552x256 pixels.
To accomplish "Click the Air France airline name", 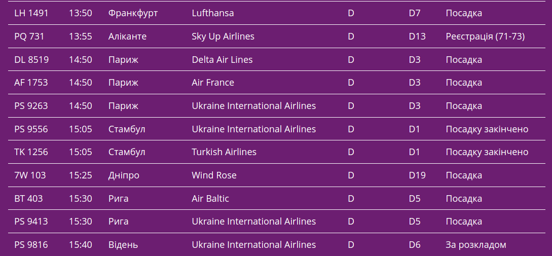I will click(213, 83).
